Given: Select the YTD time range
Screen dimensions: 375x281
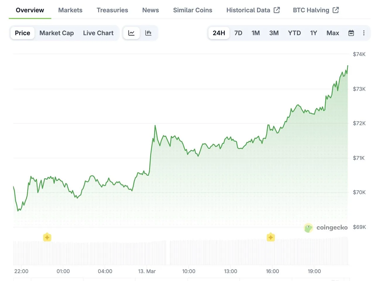Looking at the screenshot, I should 294,33.
